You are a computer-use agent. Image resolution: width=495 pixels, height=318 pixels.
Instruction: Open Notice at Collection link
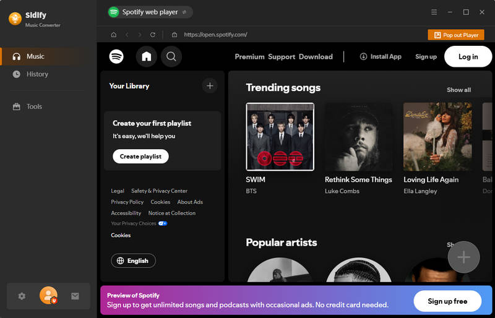pyautogui.click(x=172, y=213)
